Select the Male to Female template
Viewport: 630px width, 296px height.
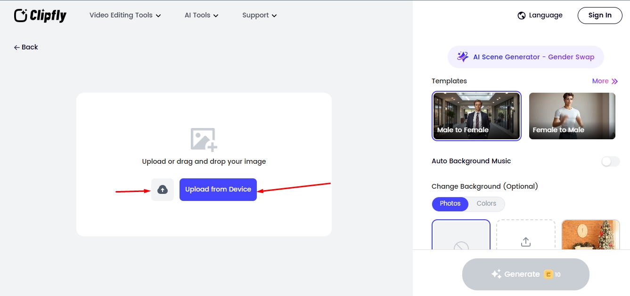pyautogui.click(x=476, y=116)
